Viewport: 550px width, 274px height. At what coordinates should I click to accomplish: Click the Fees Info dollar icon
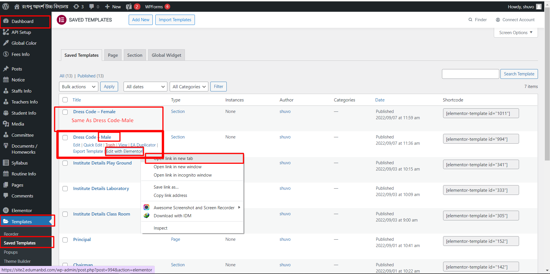(6, 54)
